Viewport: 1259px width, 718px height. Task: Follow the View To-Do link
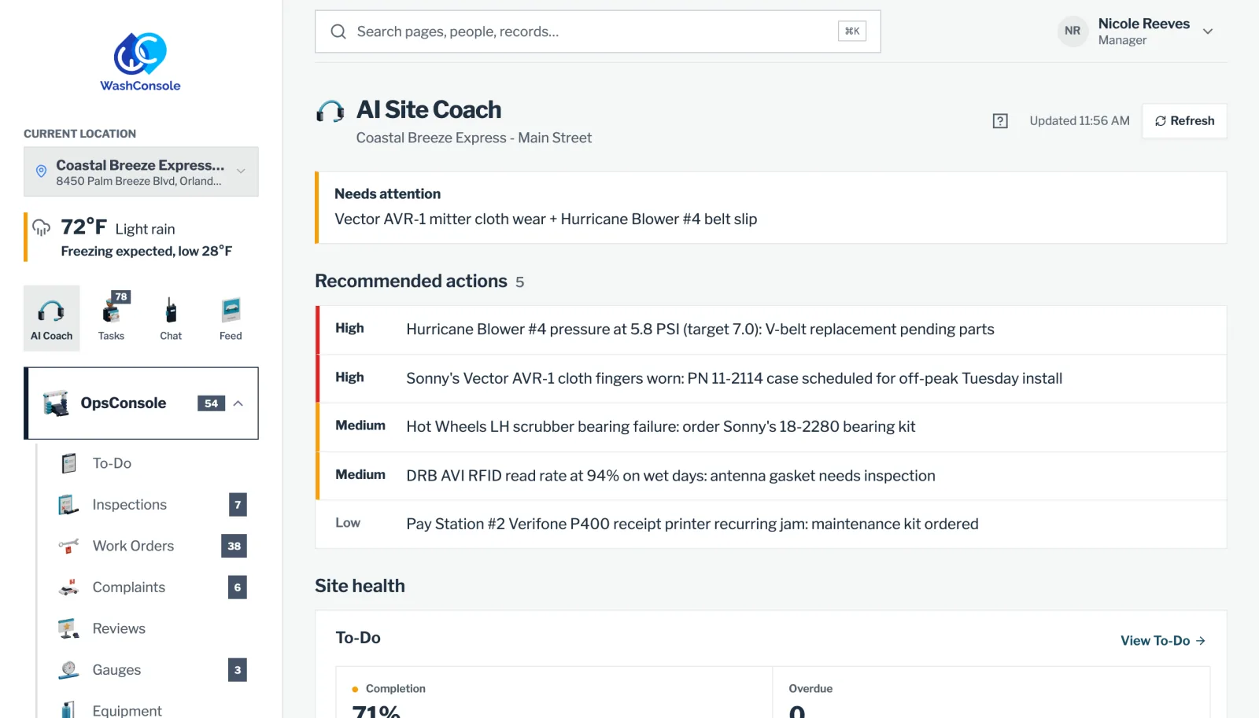(1163, 641)
